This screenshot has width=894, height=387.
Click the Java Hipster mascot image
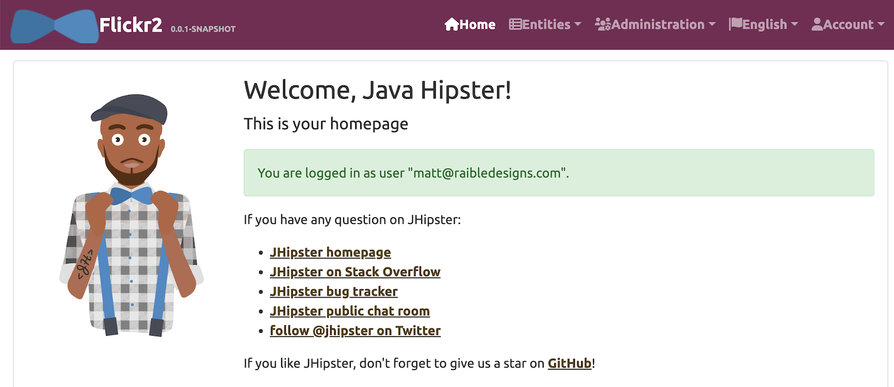click(x=131, y=215)
